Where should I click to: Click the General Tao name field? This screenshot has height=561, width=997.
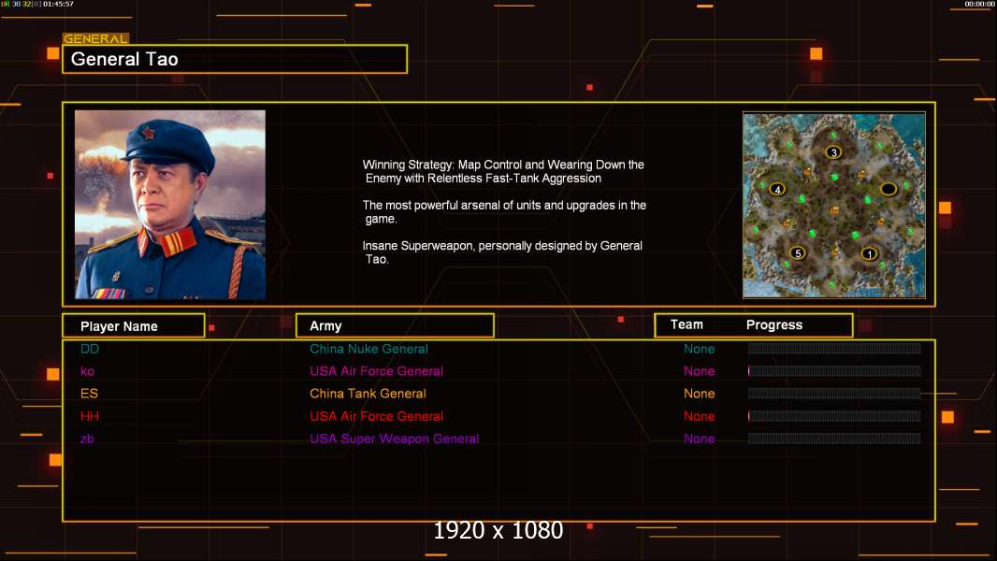click(235, 59)
